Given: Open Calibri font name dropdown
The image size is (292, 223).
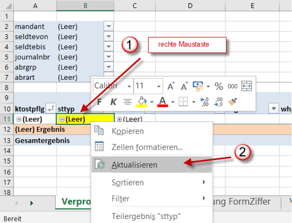Looking at the screenshot, I should point(129,86).
